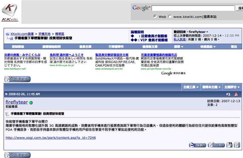Click the www.solidwizard.com.tw ad URL
Image resolution: width=243 pixels, height=158 pixels.
coord(109,69)
